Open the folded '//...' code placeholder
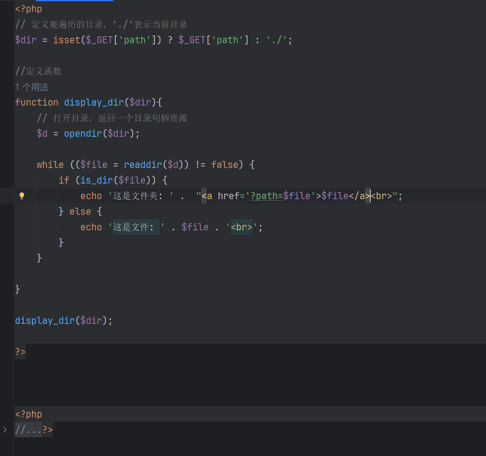Screen dimensions: 486x456 [28, 429]
